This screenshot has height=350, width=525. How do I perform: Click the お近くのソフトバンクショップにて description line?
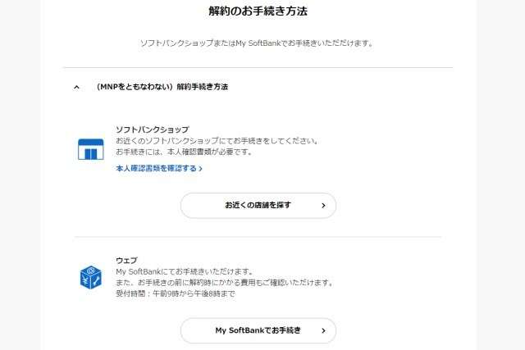tap(217, 141)
